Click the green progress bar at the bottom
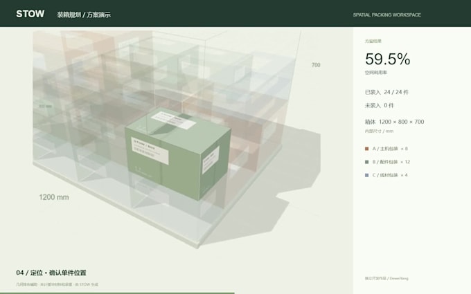The image size is (471, 294). click(117, 293)
